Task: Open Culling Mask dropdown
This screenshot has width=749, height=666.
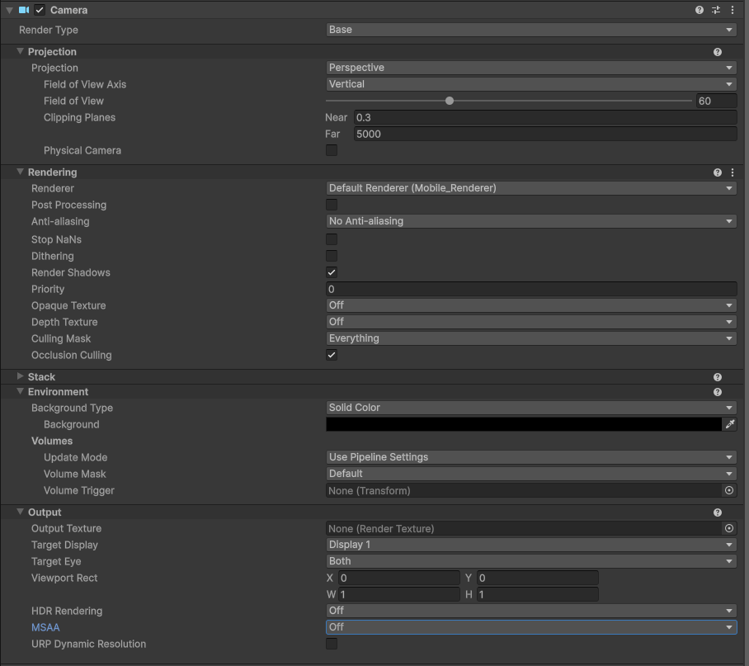Action: point(531,338)
